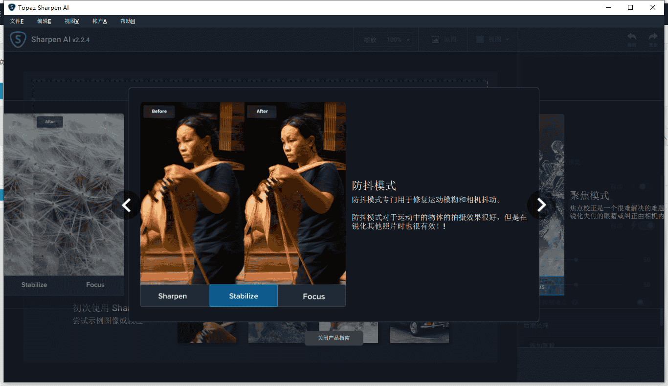Click the slider handle set at 50
Screen dimensions: 668x386
coord(576,259)
